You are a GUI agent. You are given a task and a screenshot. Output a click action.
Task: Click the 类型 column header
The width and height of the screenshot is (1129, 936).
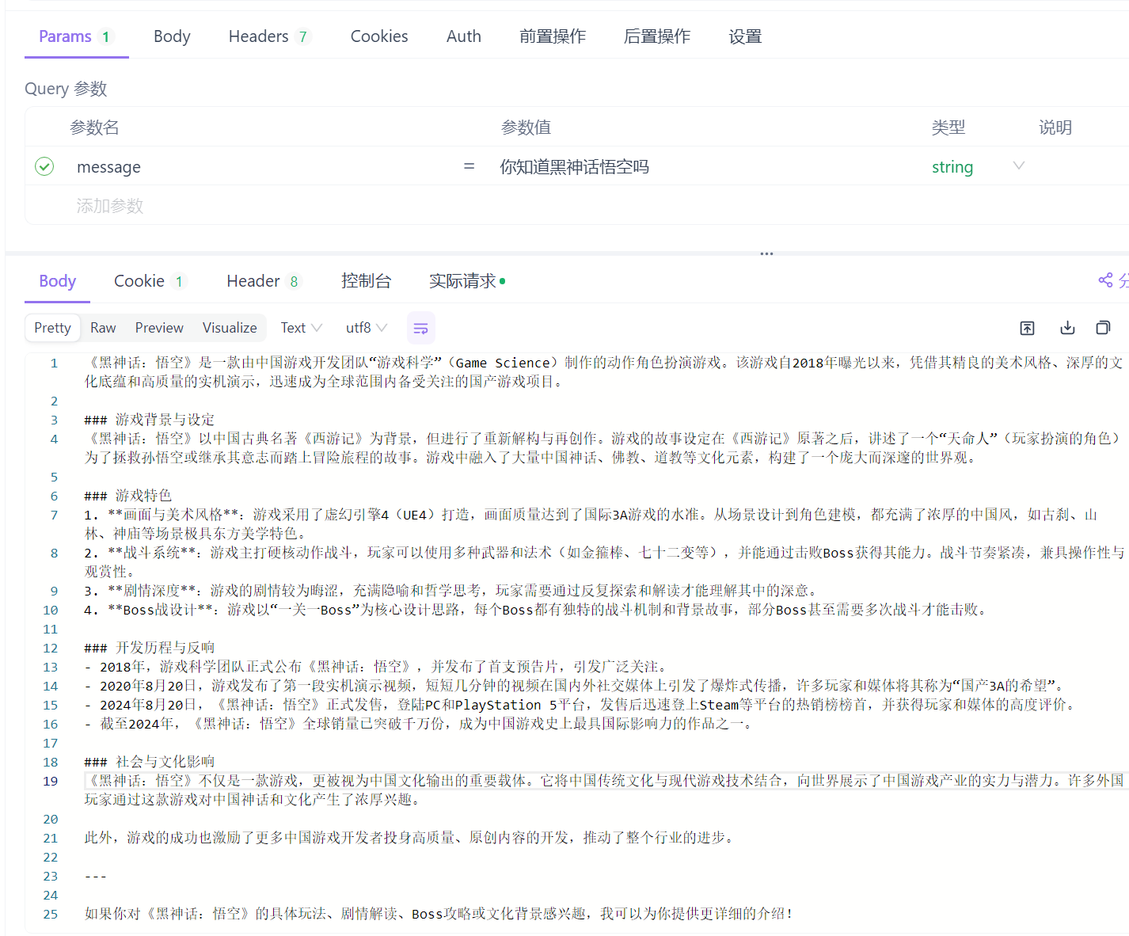pos(948,127)
